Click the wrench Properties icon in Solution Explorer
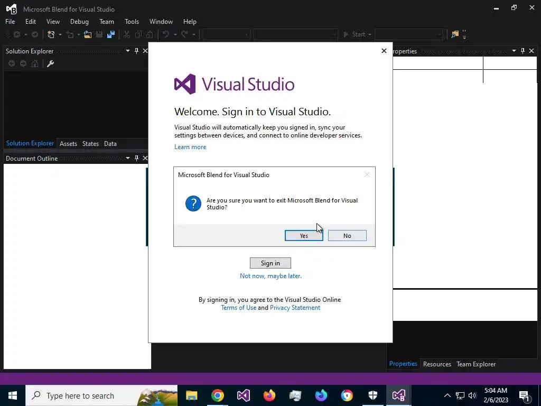 50,63
